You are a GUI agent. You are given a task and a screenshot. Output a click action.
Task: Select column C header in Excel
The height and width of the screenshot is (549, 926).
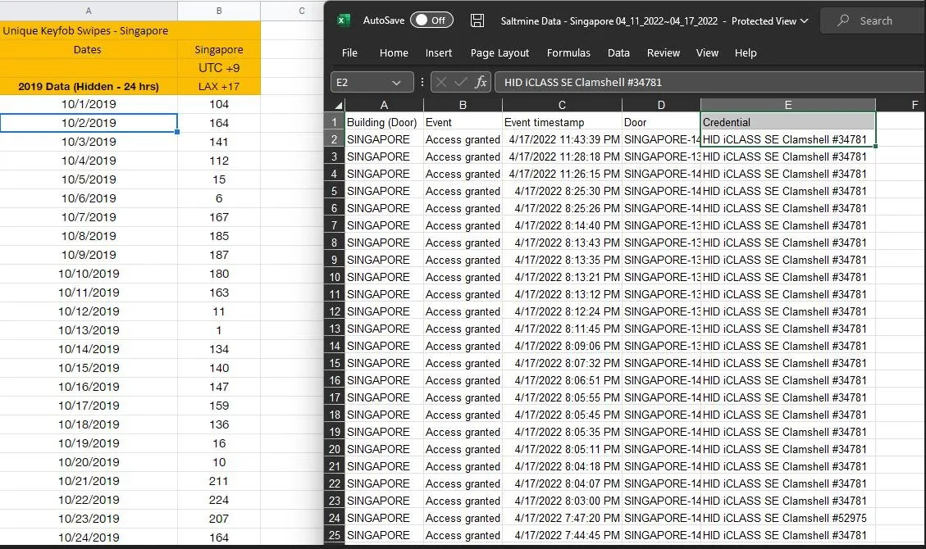(x=562, y=105)
